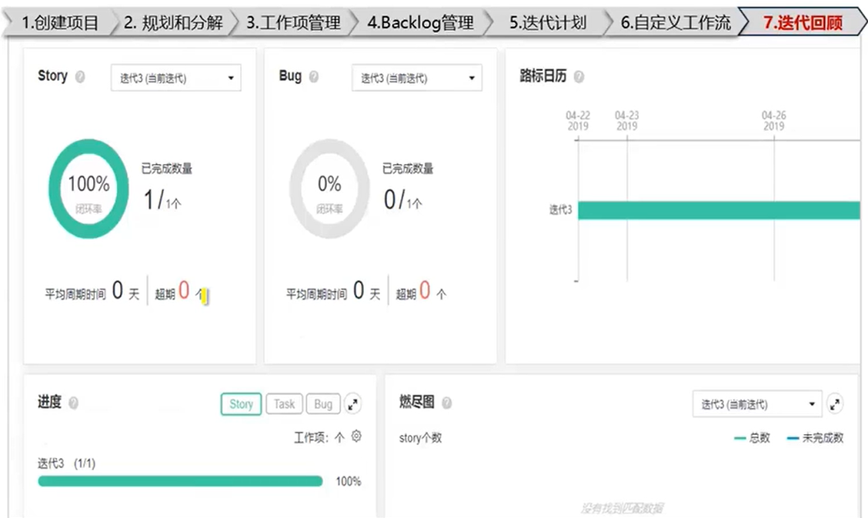Screen dimensions: 868x518
Task: Open help for the 燃尽图 burndown chart
Action: (x=447, y=403)
